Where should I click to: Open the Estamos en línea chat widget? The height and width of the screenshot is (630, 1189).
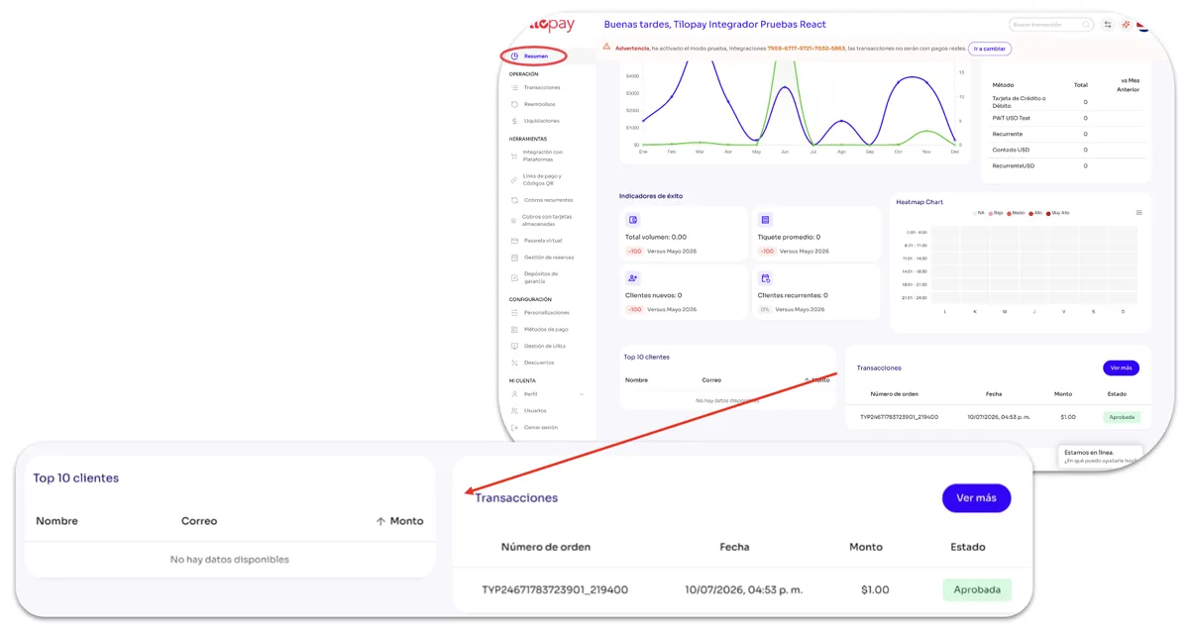click(1100, 456)
